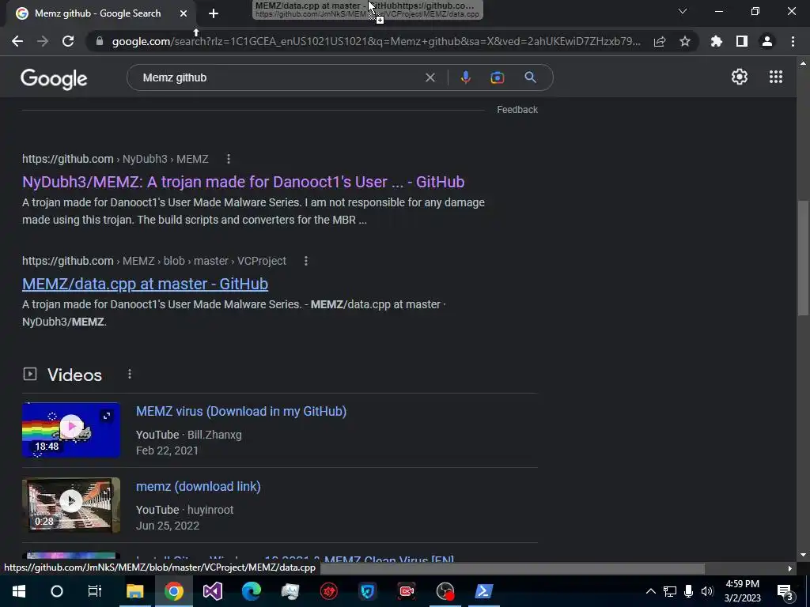Bookmark this page with the star icon
810x607 pixels.
pos(685,41)
